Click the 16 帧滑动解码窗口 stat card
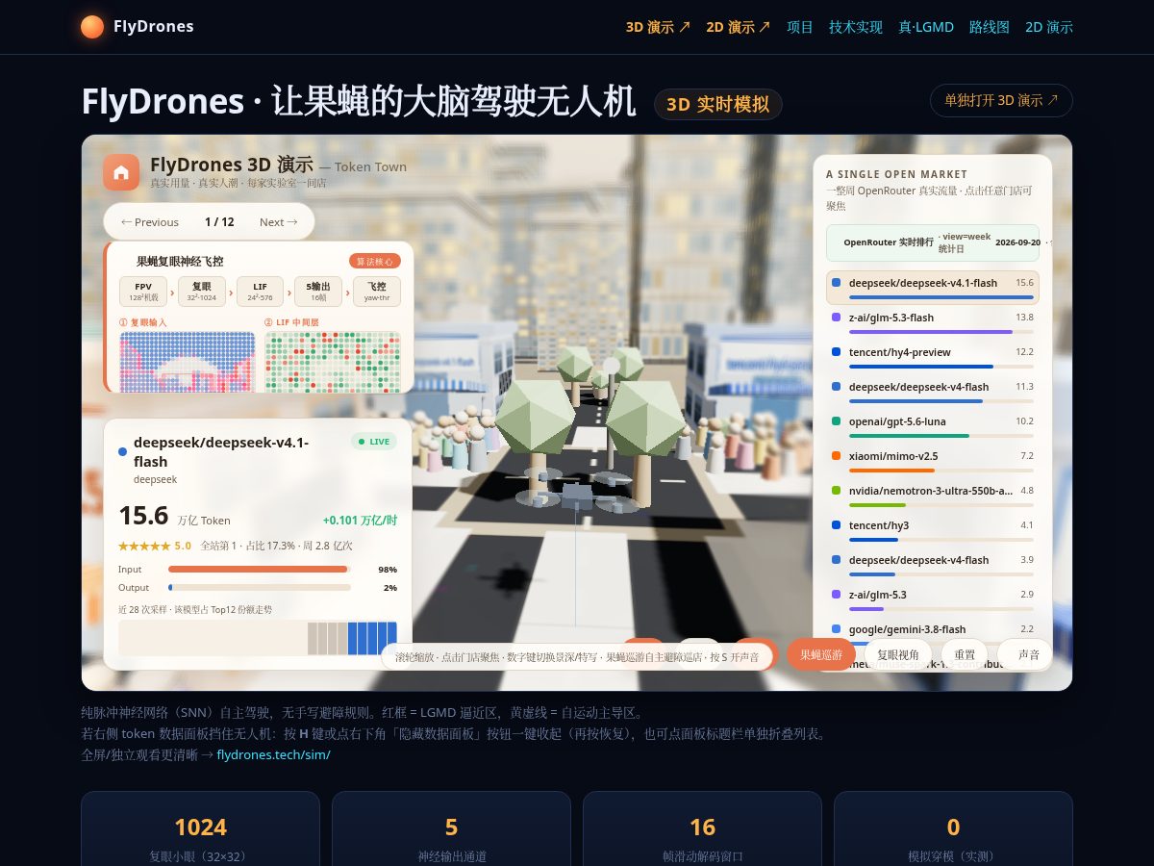 coord(702,828)
